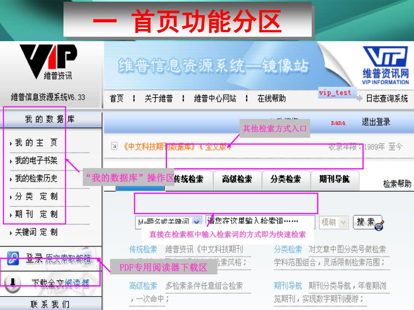Click the blue 分类检索 description link
This screenshot has height=310, width=414.
288,249
